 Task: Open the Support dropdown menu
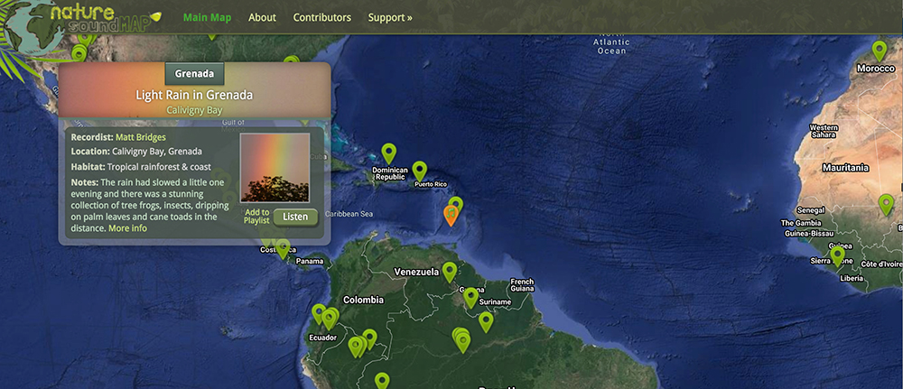click(389, 17)
